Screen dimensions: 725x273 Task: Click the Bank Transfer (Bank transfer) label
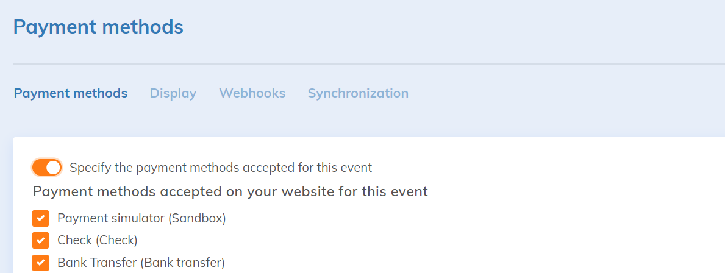pos(141,263)
